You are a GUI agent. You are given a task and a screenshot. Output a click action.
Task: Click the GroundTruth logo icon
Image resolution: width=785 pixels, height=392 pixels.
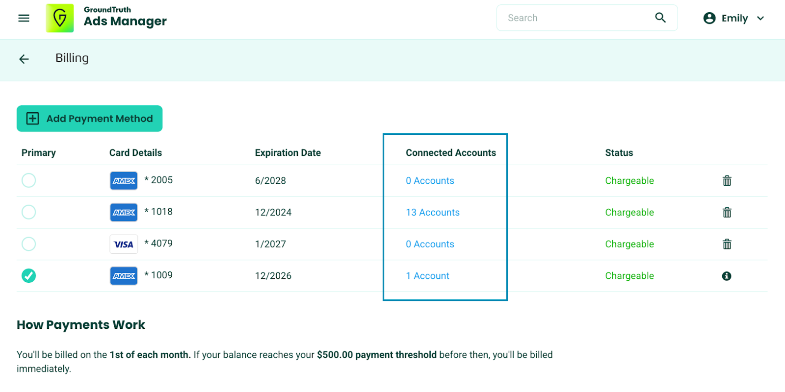[60, 18]
